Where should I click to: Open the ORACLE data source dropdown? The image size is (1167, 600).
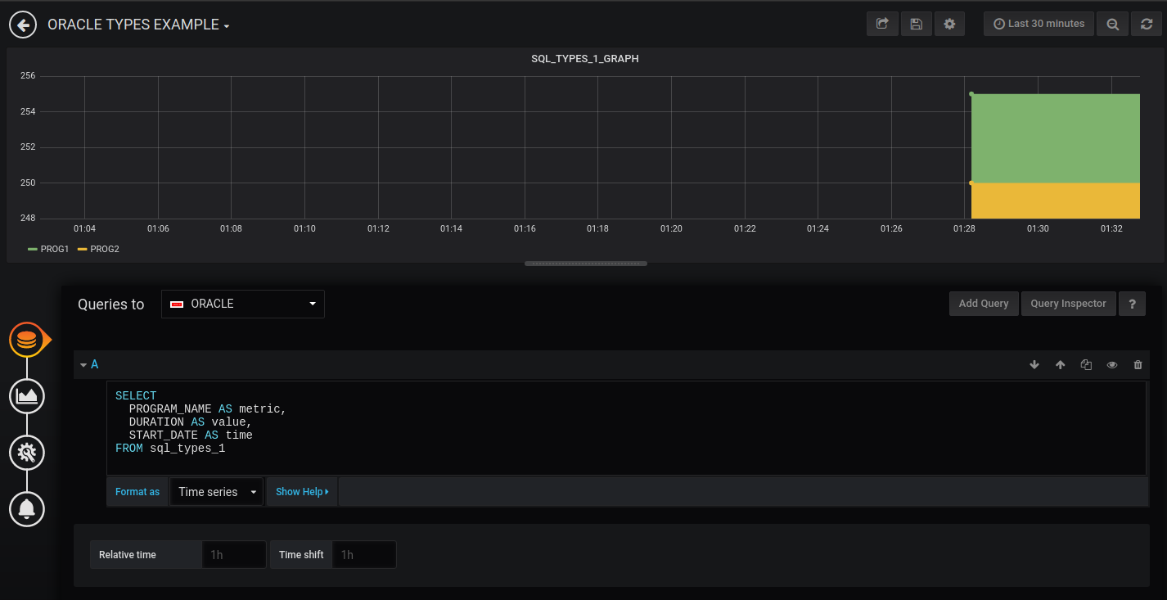[243, 304]
